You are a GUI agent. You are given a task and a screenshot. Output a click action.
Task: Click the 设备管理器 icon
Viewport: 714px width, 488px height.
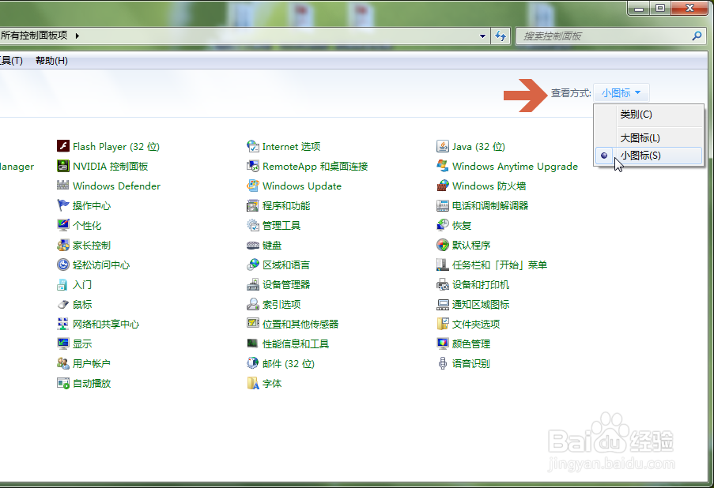click(x=253, y=285)
